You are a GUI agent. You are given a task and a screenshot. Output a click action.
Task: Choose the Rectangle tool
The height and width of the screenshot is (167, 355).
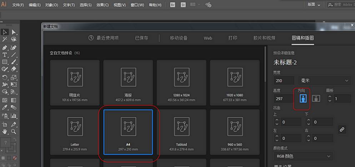click(x=5, y=62)
